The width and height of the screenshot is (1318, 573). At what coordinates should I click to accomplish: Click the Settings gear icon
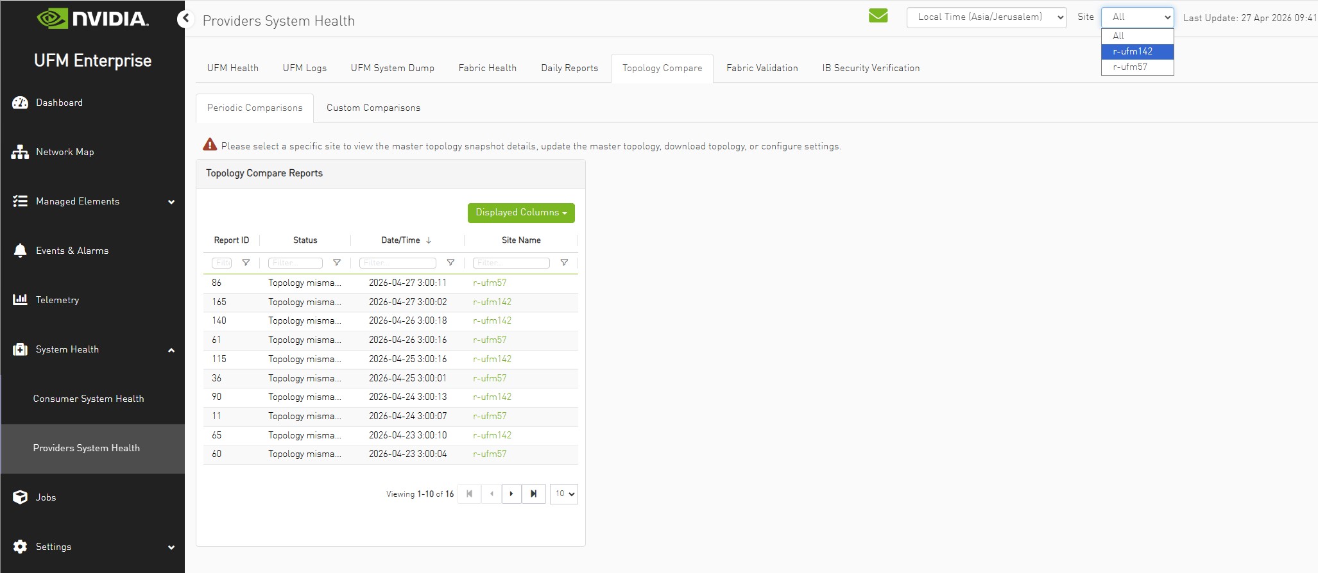[21, 547]
